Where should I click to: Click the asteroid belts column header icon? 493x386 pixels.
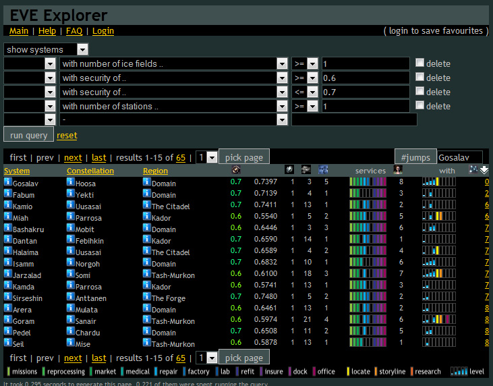click(306, 170)
